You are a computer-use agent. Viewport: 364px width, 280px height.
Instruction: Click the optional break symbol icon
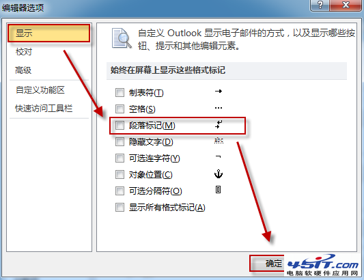(x=219, y=190)
